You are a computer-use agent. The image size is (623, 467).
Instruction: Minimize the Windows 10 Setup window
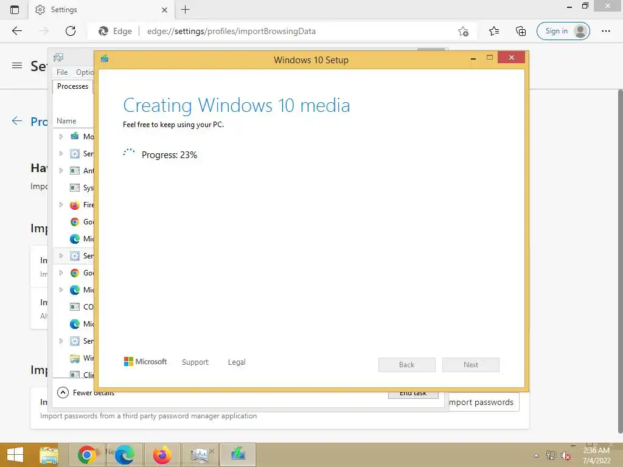pos(473,58)
